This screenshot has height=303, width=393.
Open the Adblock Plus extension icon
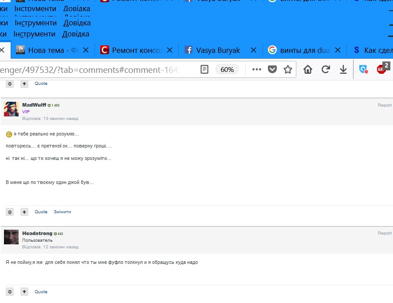click(x=381, y=69)
